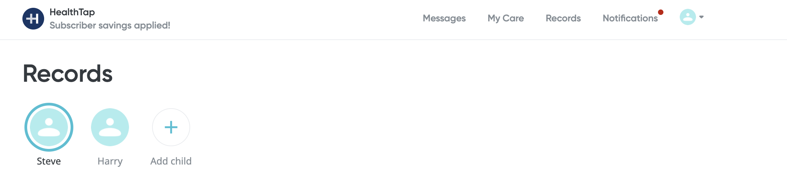Viewport: 787px width, 173px height.
Task: Click the person silhouette inside Harry's circle
Action: [x=110, y=127]
